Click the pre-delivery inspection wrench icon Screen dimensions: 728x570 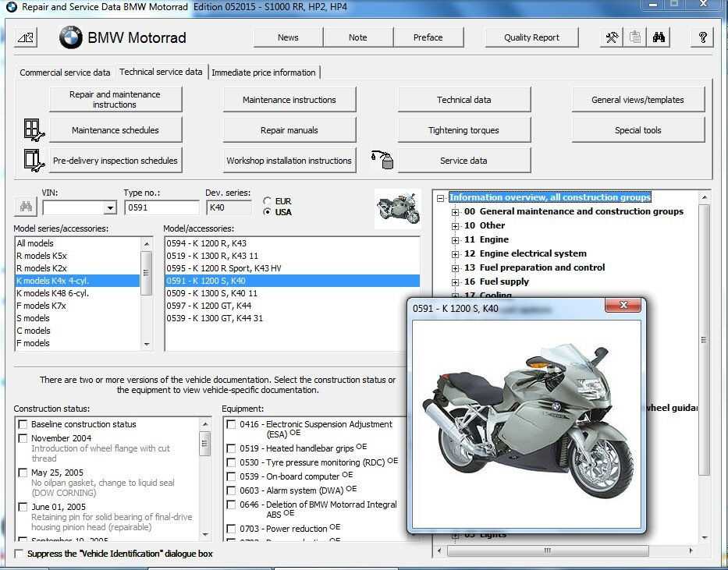34,161
